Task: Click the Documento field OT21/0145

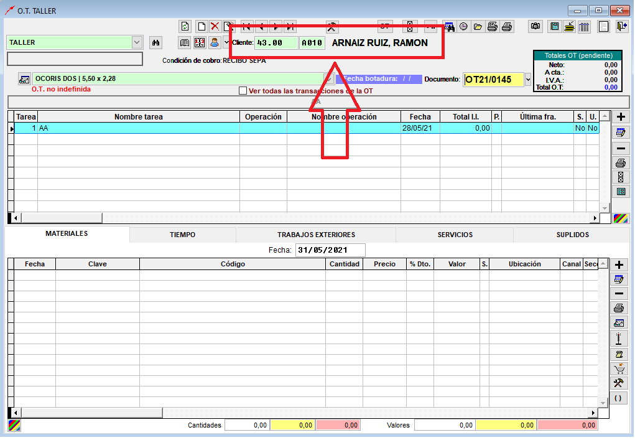Action: [494, 80]
